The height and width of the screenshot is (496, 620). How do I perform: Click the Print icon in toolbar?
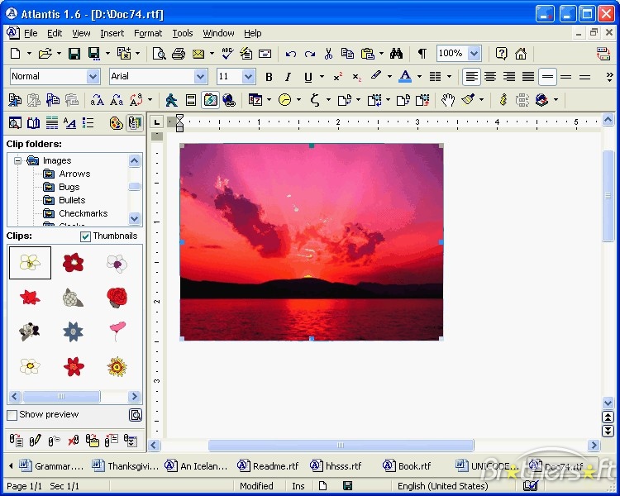[x=178, y=54]
